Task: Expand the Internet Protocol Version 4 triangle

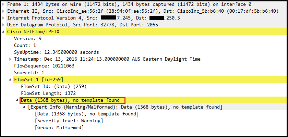Action: click(x=4, y=18)
